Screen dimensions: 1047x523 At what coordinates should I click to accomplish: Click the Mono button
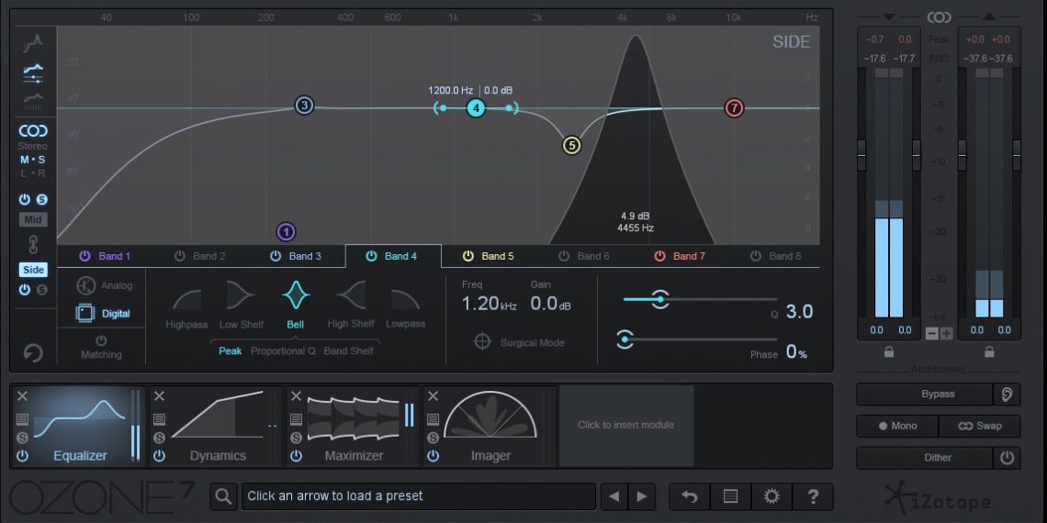click(897, 426)
